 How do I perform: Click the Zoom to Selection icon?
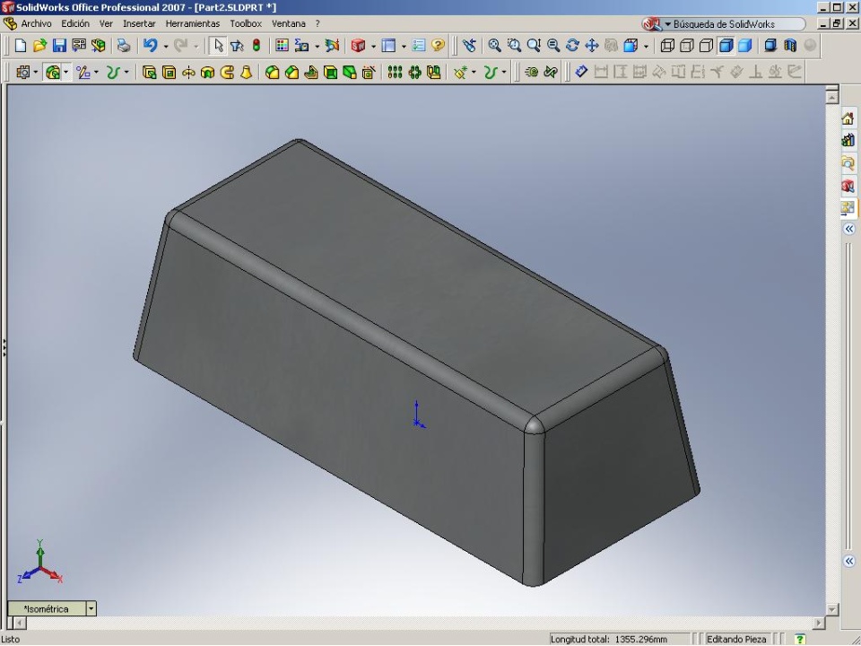tap(553, 46)
